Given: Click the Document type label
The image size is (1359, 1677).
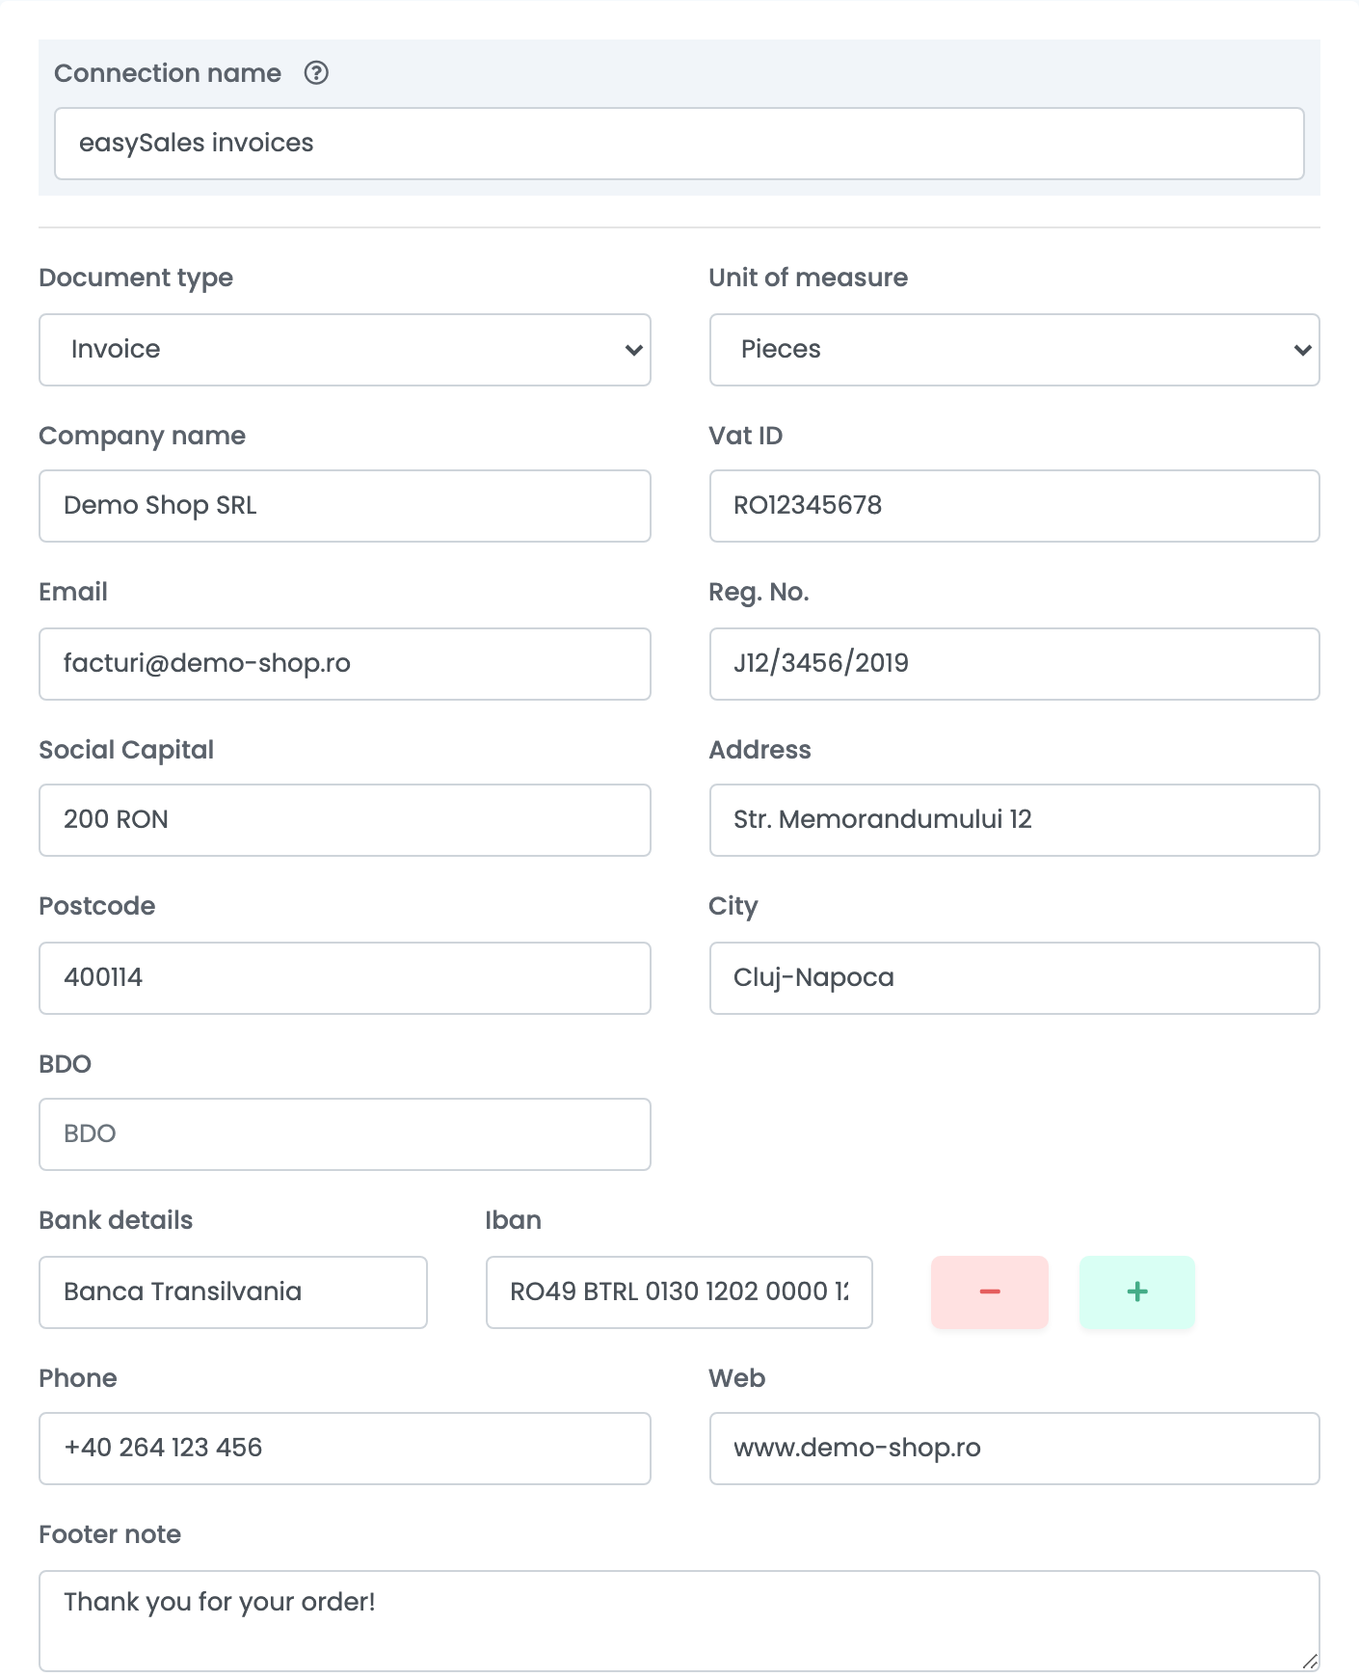Looking at the screenshot, I should click(136, 278).
